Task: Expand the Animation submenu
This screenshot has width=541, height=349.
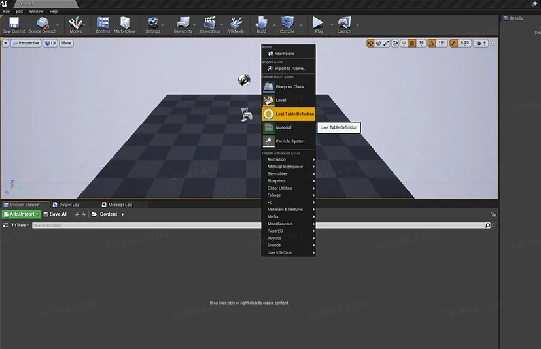Action: click(288, 159)
